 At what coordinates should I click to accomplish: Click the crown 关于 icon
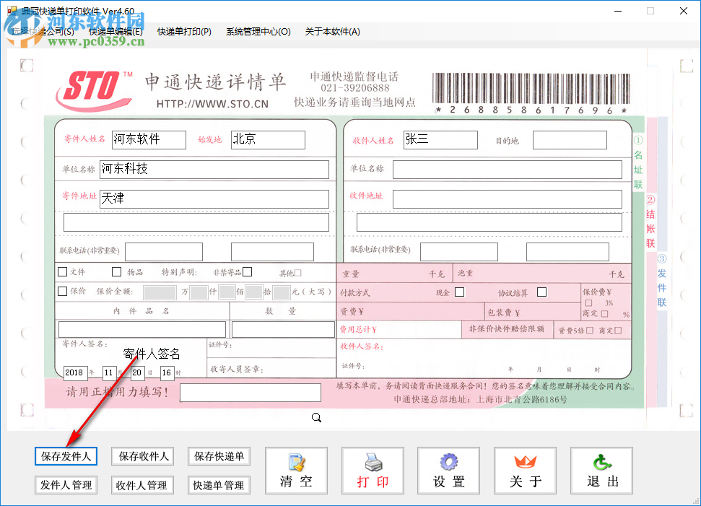pyautogui.click(x=525, y=470)
